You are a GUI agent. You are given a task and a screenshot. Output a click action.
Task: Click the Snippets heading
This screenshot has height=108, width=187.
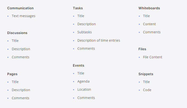(146, 74)
